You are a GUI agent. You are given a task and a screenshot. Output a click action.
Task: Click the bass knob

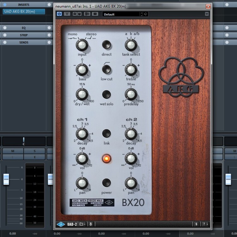click(82, 70)
